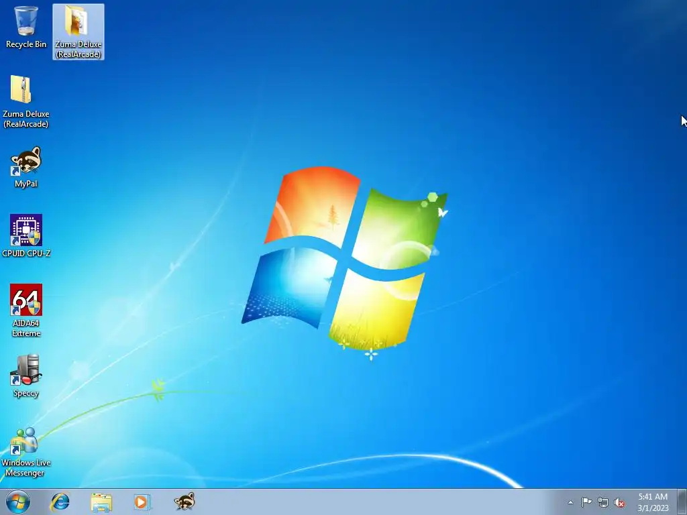
Task: Select the highlighted Zuma Deluxe (RealArcade) folder icon
Action: click(x=78, y=32)
